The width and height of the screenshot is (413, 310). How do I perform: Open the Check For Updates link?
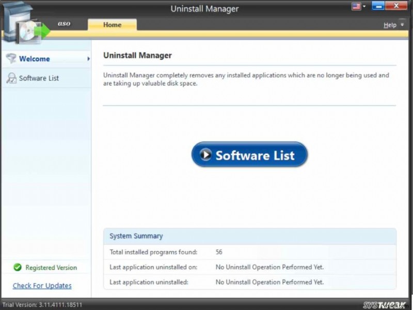[x=41, y=286]
